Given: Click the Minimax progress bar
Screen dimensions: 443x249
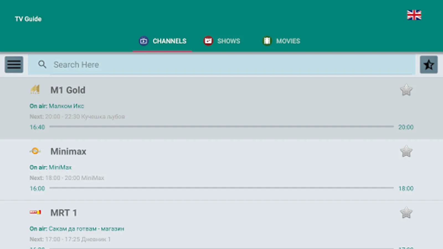Looking at the screenshot, I should (221, 188).
